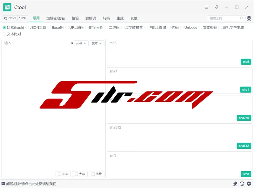Viewport: 254px width, 188px height.
Task: Select the Base64 radio option
Action: point(56,28)
